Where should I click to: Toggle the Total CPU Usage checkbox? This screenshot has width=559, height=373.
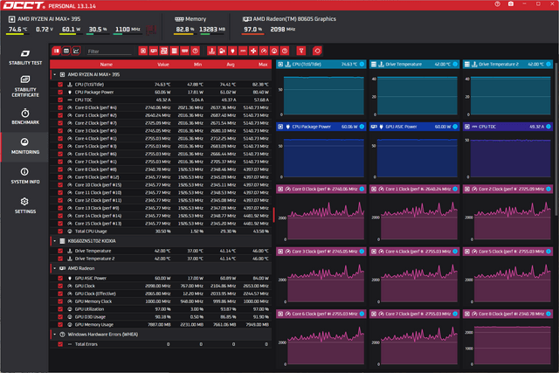click(60, 231)
